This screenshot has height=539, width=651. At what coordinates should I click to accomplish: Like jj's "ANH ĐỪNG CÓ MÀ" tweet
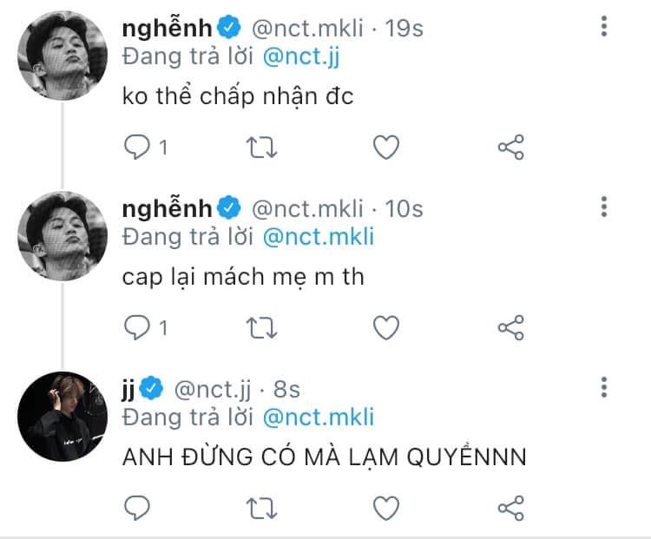pos(386,506)
